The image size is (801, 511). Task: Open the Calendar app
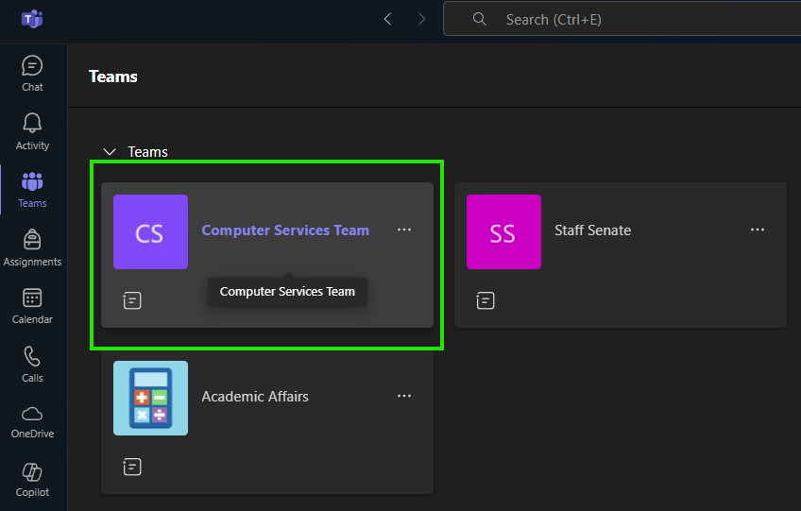(32, 307)
